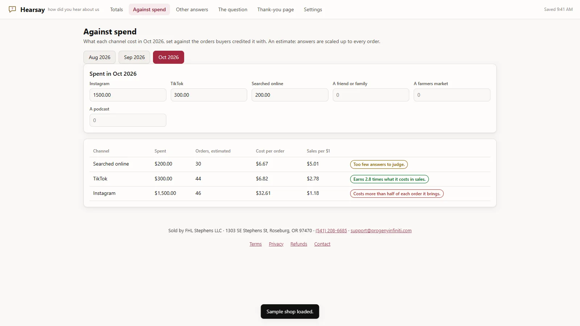Click the $6.67 cost per order value
The image size is (580, 326).
pyautogui.click(x=262, y=164)
